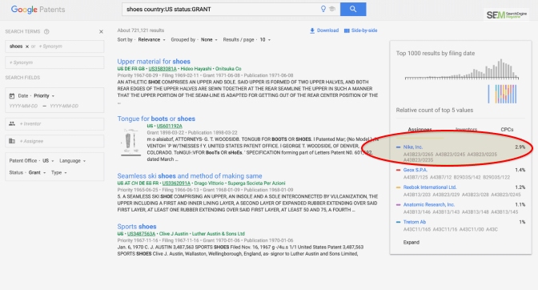The image size is (538, 290).
Task: Click the help icon beside Search Terms
Action: 46,31
